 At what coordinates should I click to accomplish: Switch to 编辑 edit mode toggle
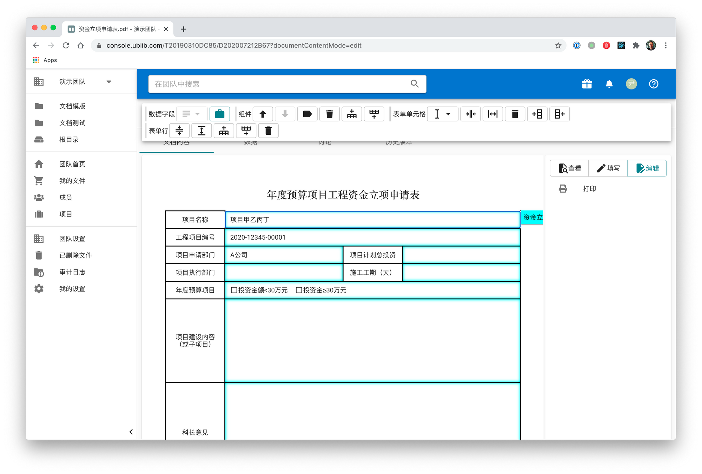point(647,168)
